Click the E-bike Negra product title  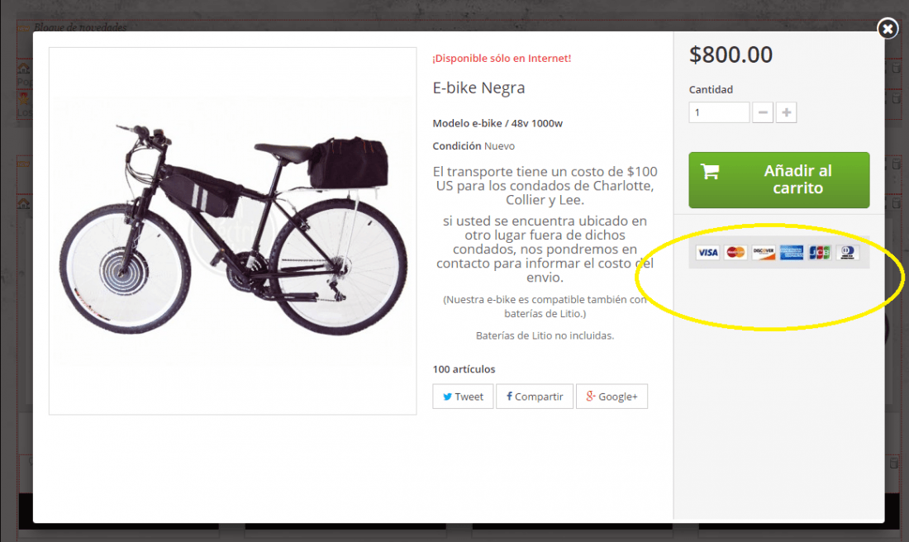478,88
